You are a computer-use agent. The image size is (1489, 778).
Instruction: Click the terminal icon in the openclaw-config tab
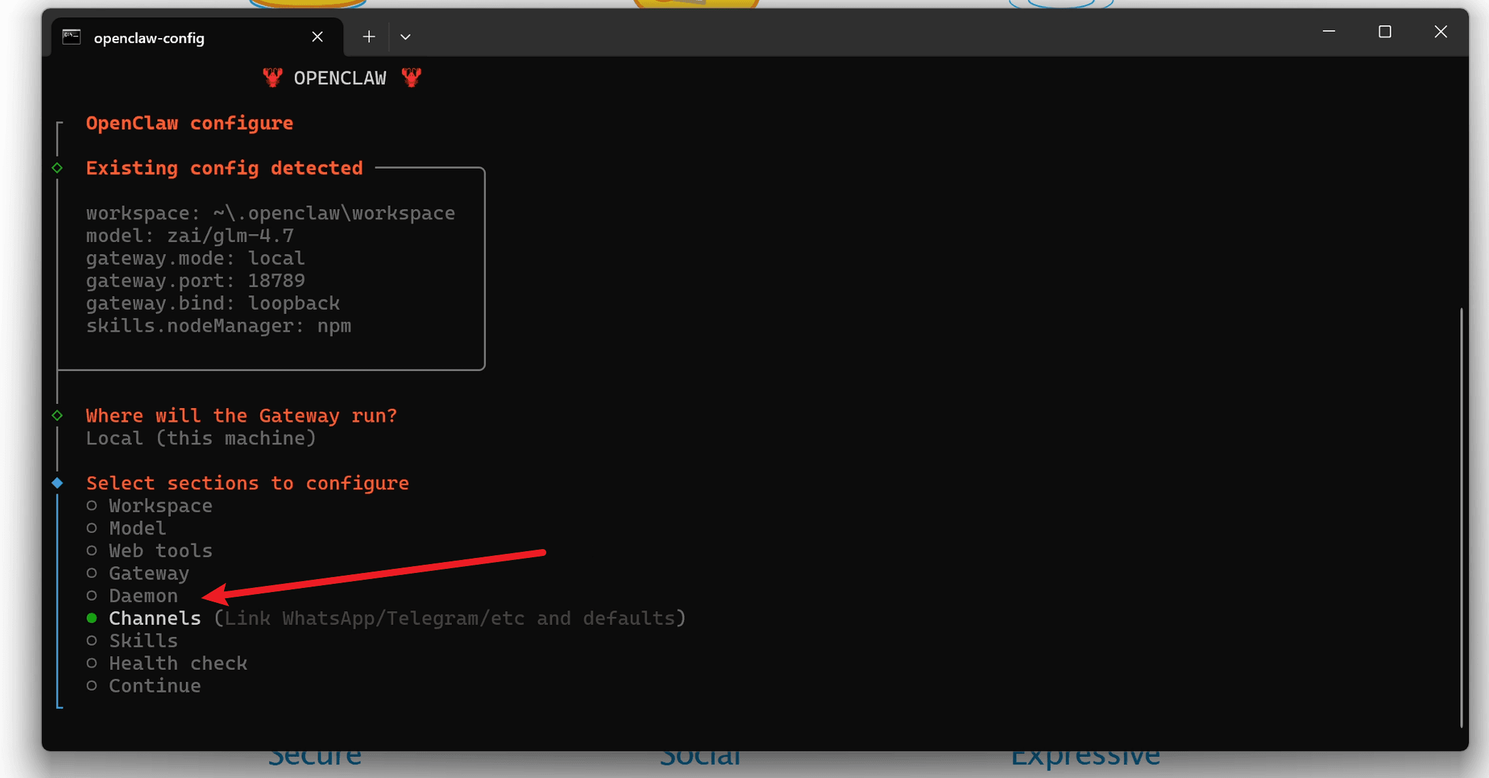72,37
